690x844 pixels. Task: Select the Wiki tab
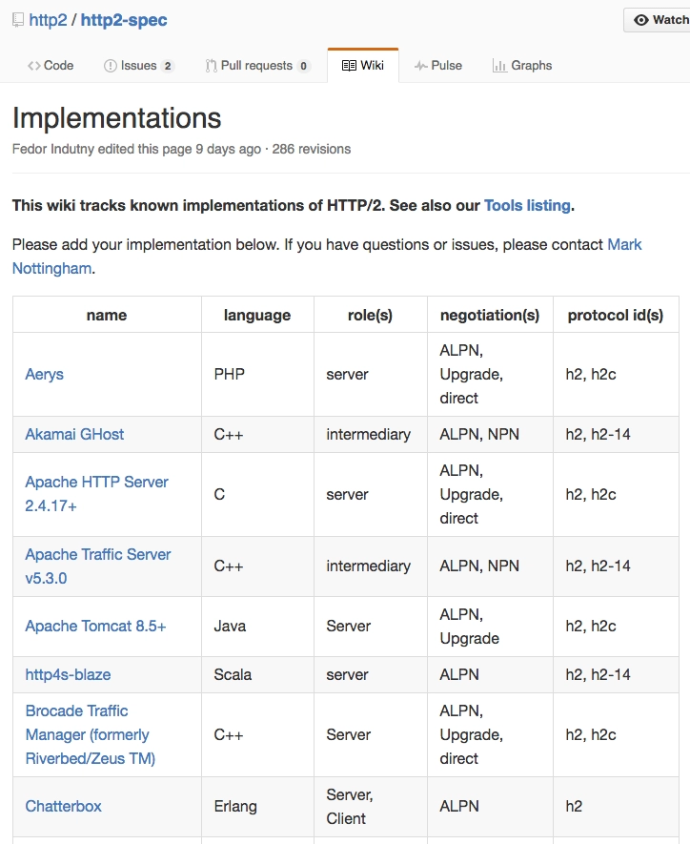click(363, 65)
